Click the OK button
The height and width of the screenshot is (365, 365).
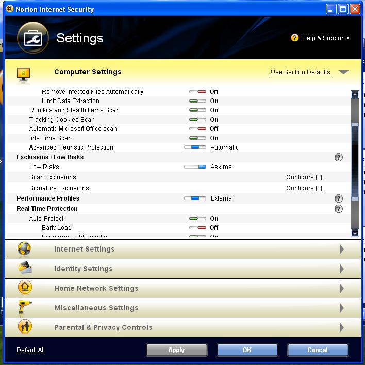pos(247,350)
